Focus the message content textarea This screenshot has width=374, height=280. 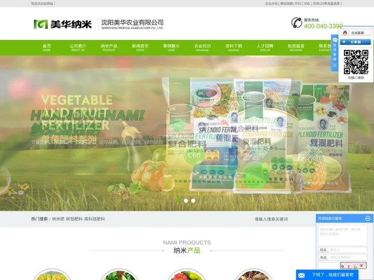click(x=342, y=235)
